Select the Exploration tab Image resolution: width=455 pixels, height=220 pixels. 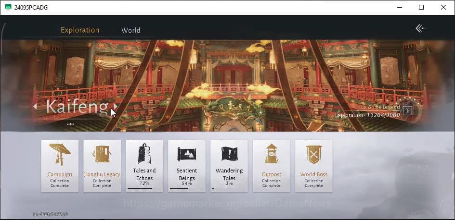click(x=80, y=30)
